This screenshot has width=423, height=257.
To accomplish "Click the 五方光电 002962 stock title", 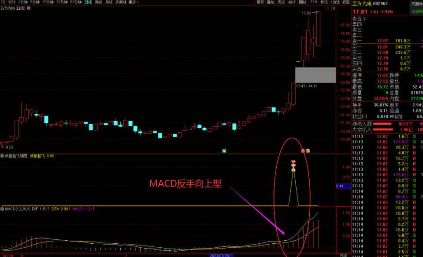I will point(370,4).
